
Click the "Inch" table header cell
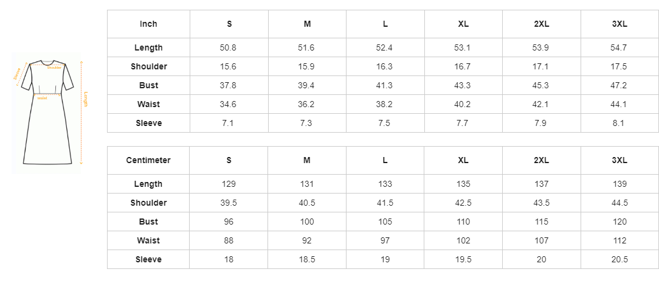tap(148, 24)
